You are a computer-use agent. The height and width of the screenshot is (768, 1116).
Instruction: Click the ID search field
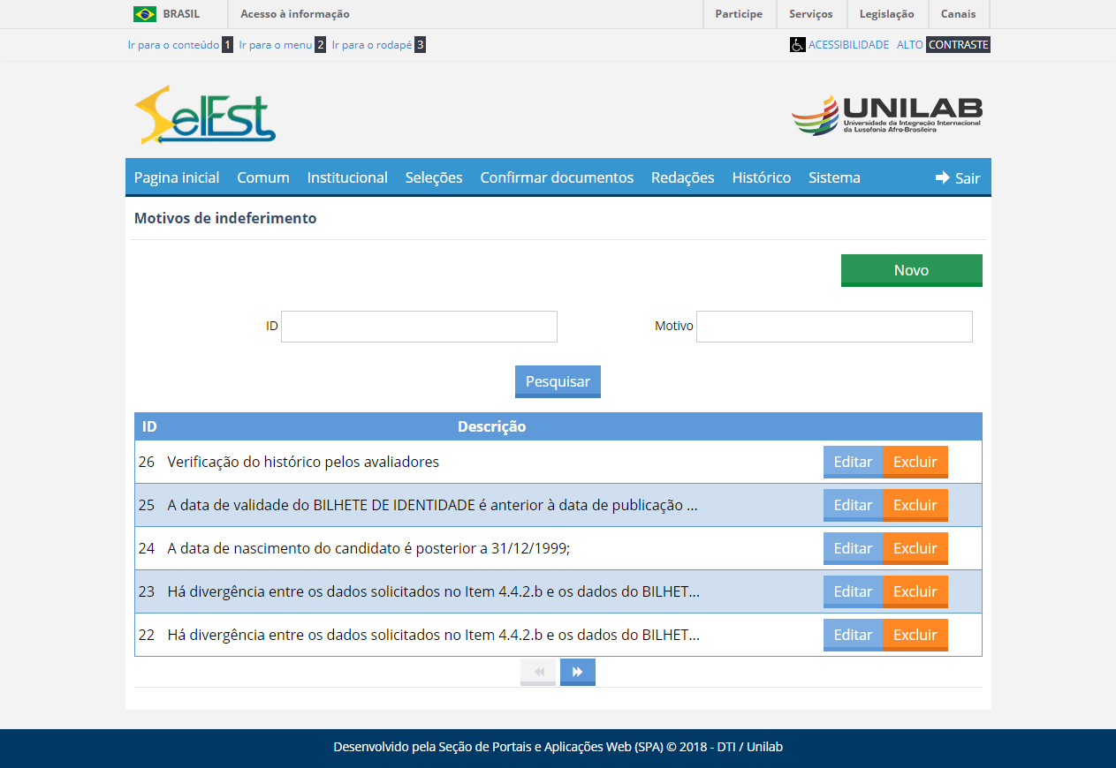click(419, 327)
